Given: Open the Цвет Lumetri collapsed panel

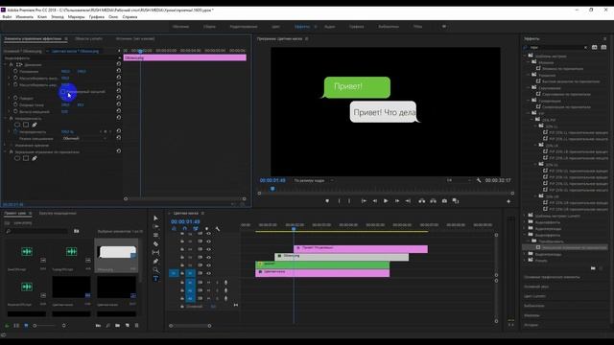Looking at the screenshot, I should click(535, 296).
